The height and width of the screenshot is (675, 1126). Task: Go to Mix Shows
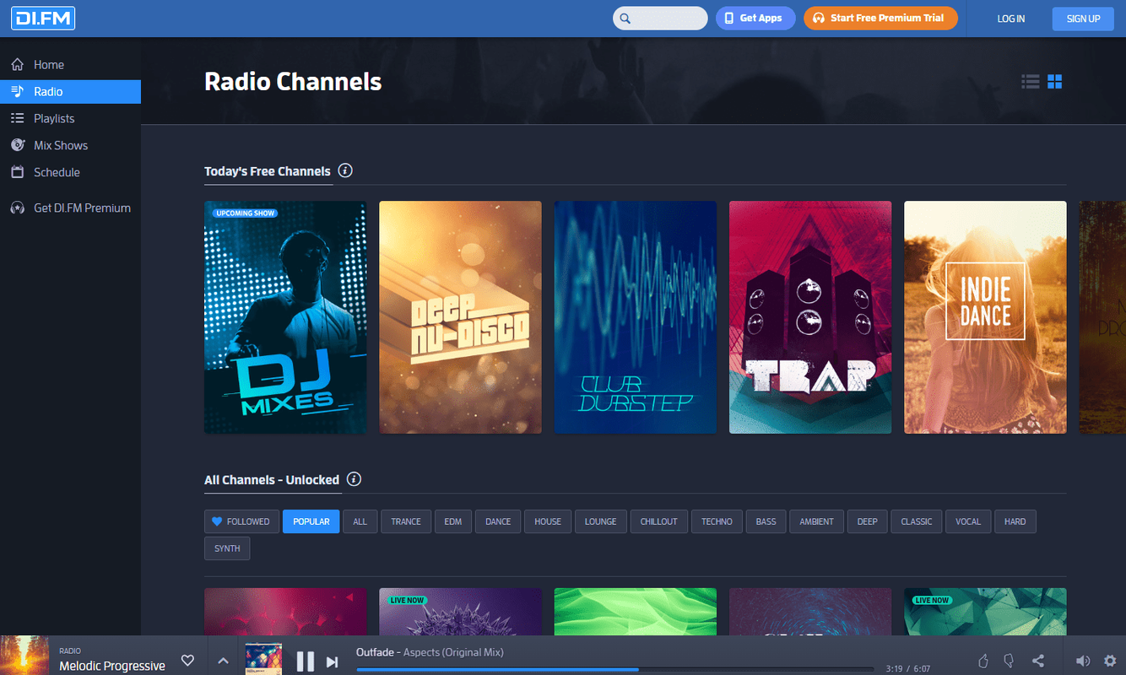point(70,145)
